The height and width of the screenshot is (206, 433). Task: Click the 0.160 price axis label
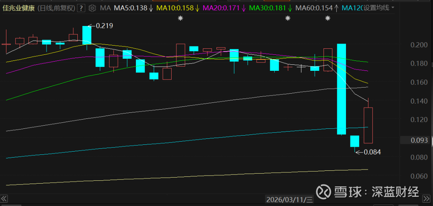click(x=419, y=82)
